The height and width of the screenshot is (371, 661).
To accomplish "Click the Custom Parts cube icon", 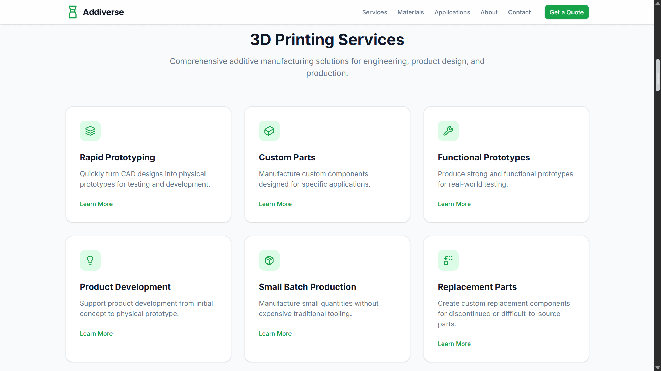I will click(x=269, y=131).
